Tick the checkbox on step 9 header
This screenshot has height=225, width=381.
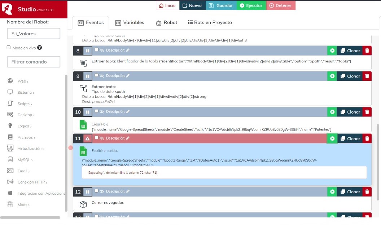pos(96,75)
